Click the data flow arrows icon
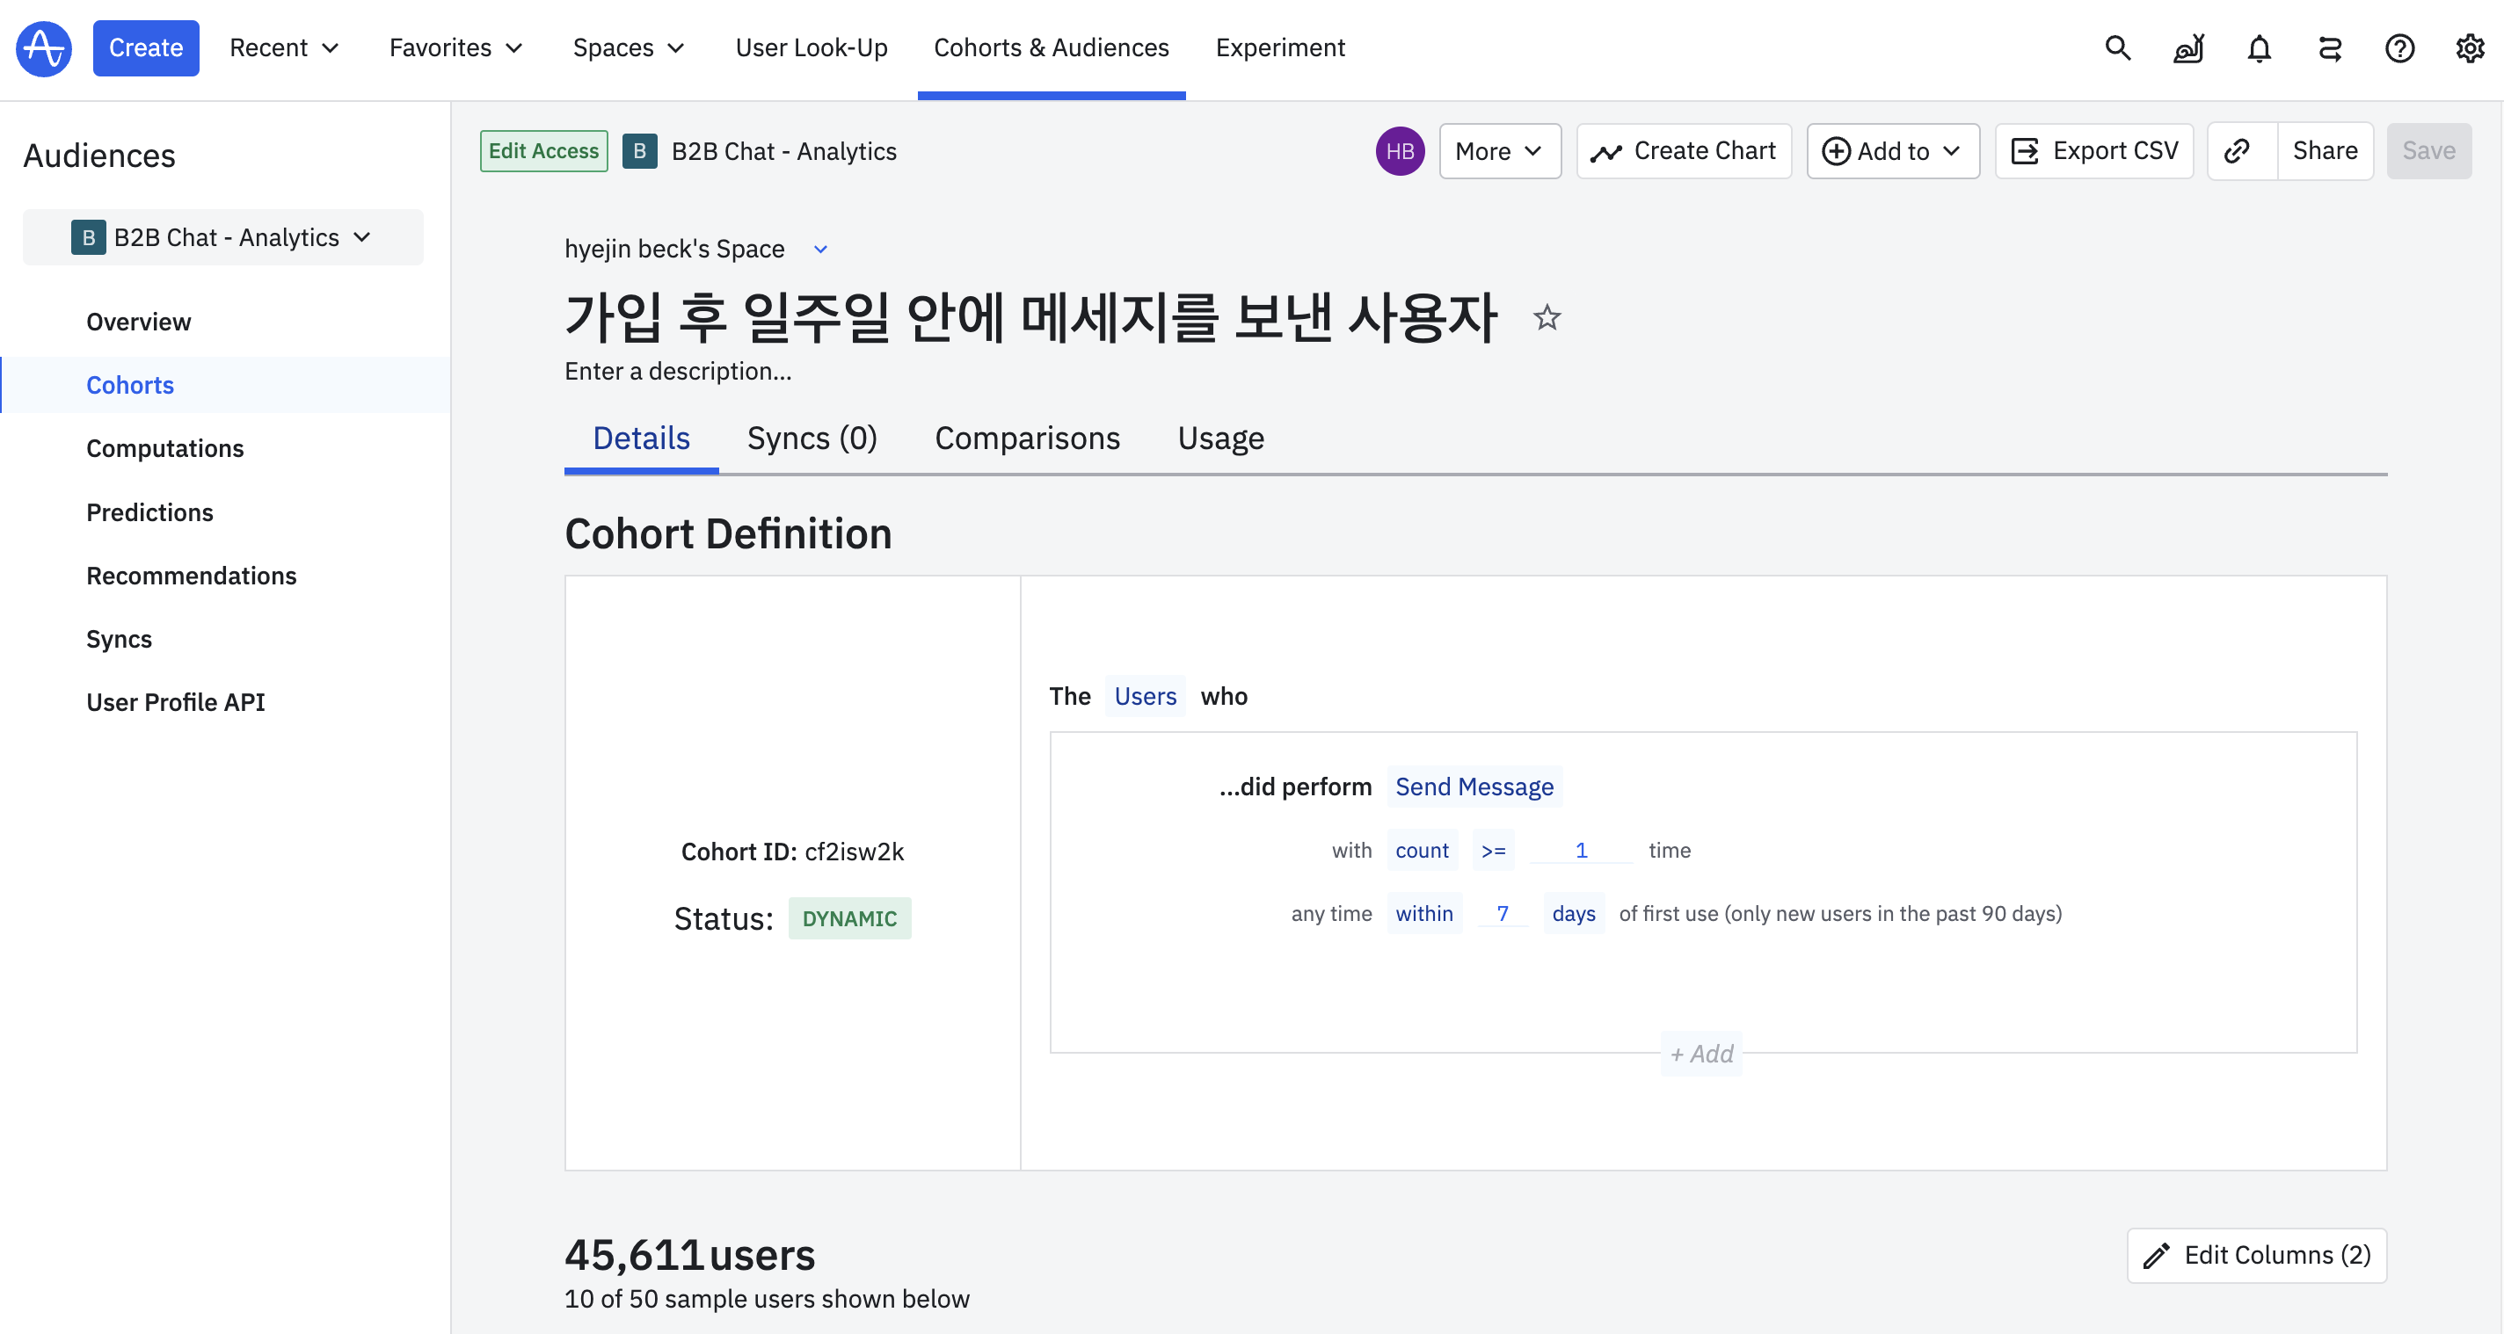This screenshot has width=2504, height=1334. point(2329,47)
